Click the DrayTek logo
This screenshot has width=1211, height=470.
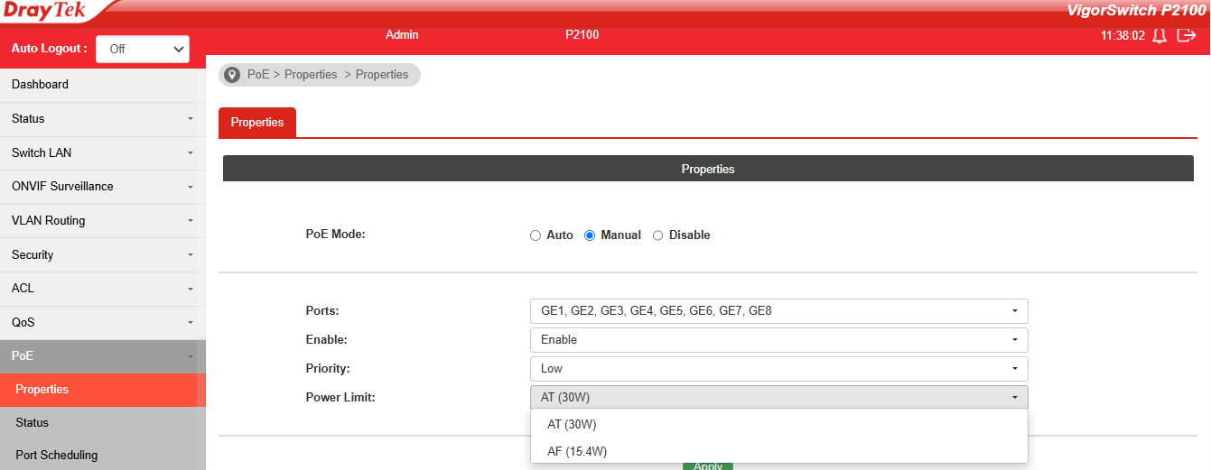45,11
